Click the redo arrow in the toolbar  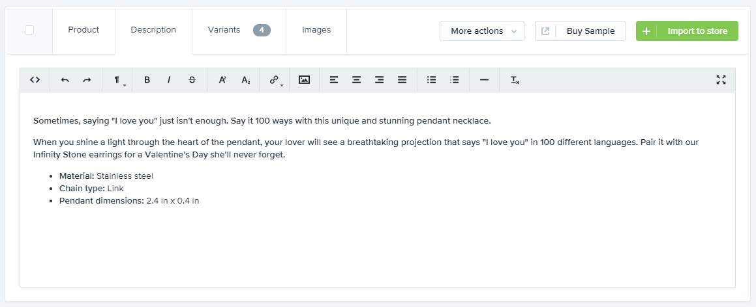coord(87,80)
